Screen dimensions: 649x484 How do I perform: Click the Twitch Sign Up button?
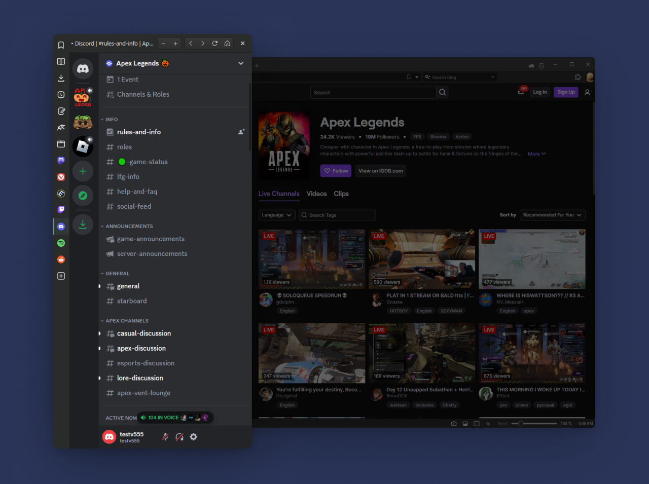point(566,92)
